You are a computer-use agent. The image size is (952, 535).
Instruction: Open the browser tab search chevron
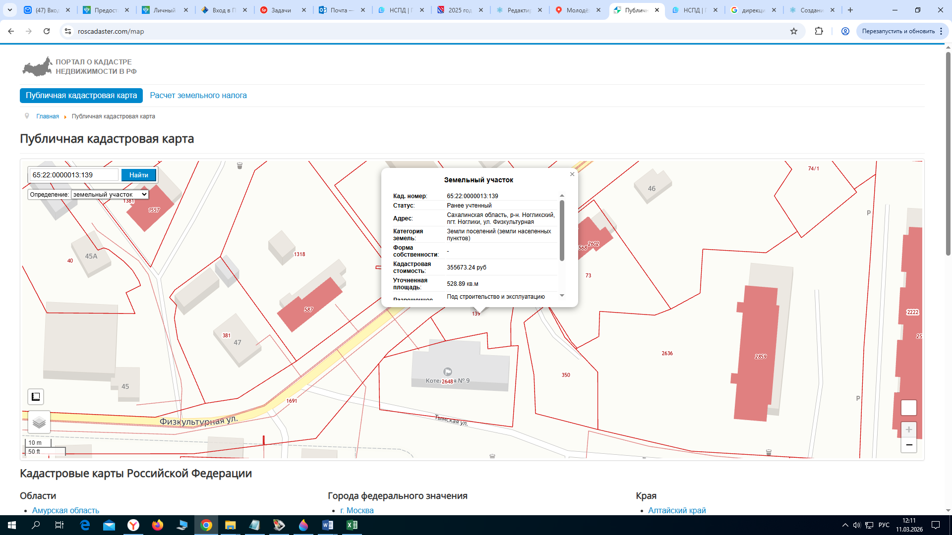click(x=9, y=10)
